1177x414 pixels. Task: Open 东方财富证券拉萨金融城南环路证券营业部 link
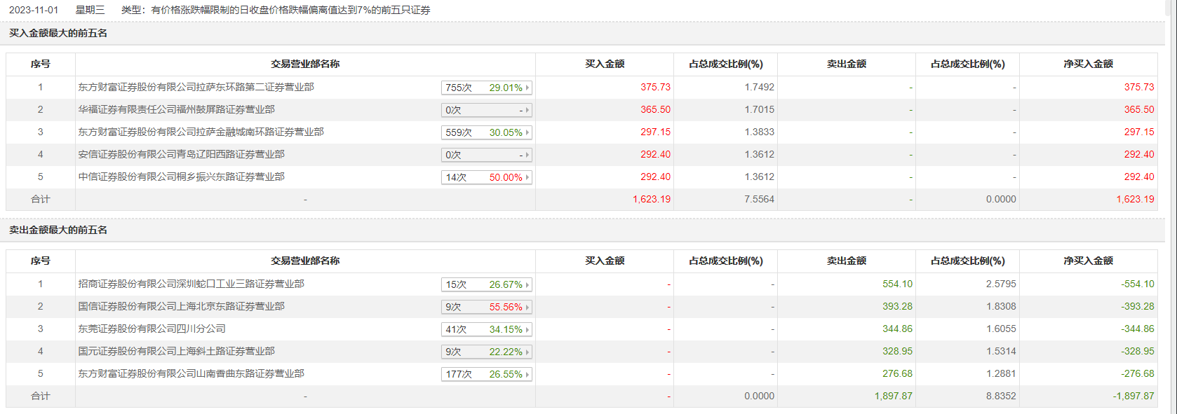tap(201, 132)
